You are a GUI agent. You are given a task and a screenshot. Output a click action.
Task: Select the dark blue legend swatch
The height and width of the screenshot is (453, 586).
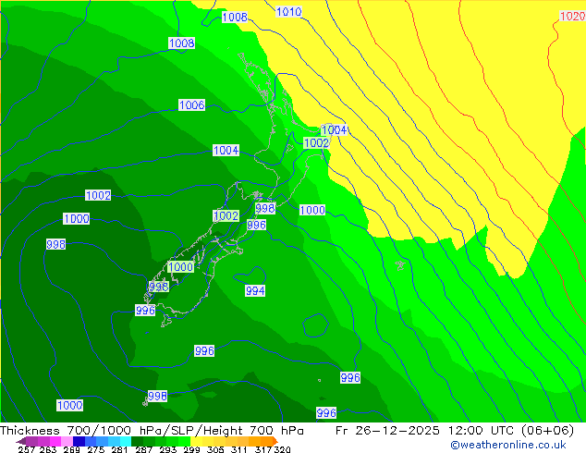pos(79,441)
